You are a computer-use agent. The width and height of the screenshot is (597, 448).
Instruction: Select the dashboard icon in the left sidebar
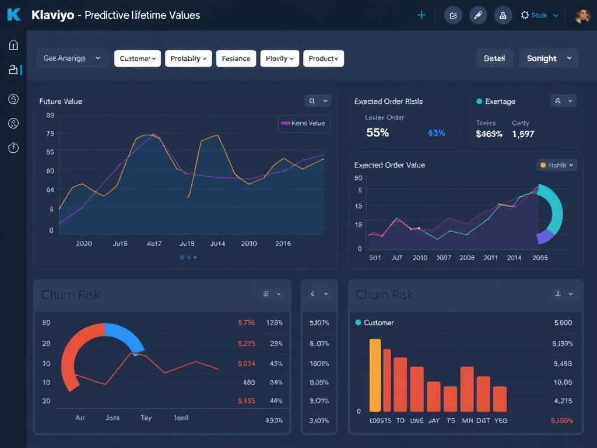pos(13,69)
